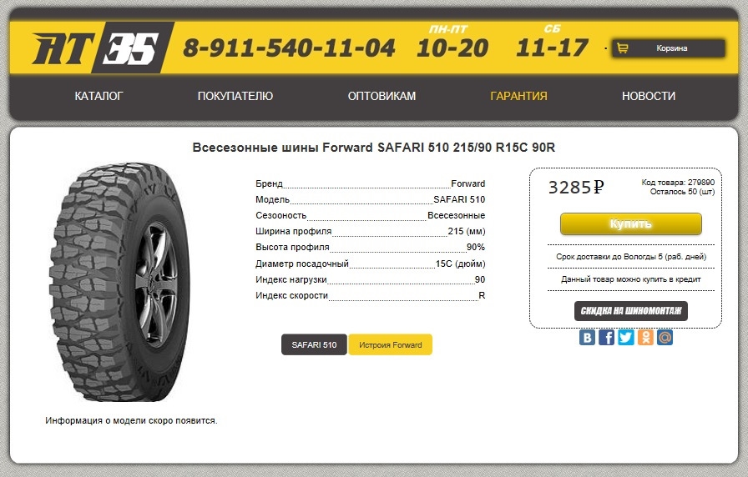
Task: Click Скидка на шиномонтаж button
Action: (x=631, y=311)
